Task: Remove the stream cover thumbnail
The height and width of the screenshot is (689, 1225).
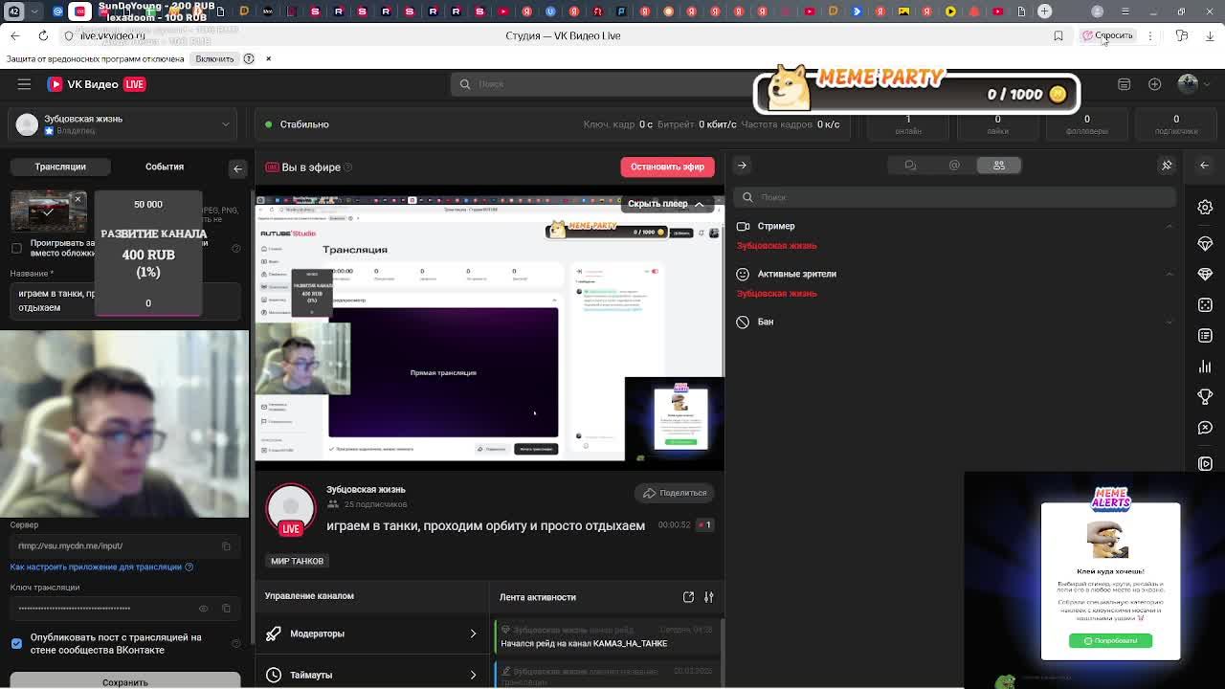Action: [78, 199]
